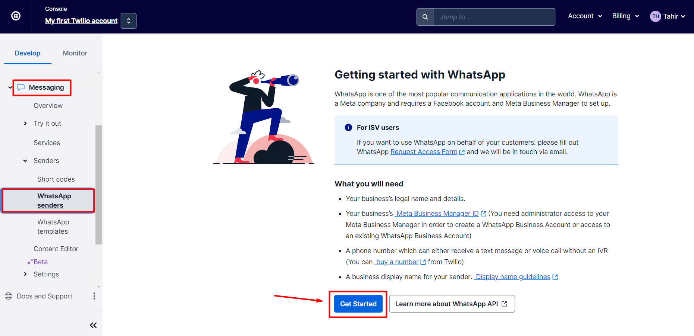Screen dimensions: 694x336
Task: Switch to the Monitor tab
Action: [x=75, y=53]
